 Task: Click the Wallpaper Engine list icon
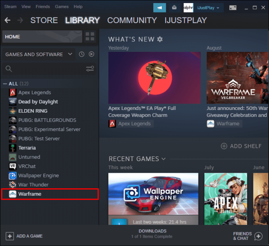12,175
